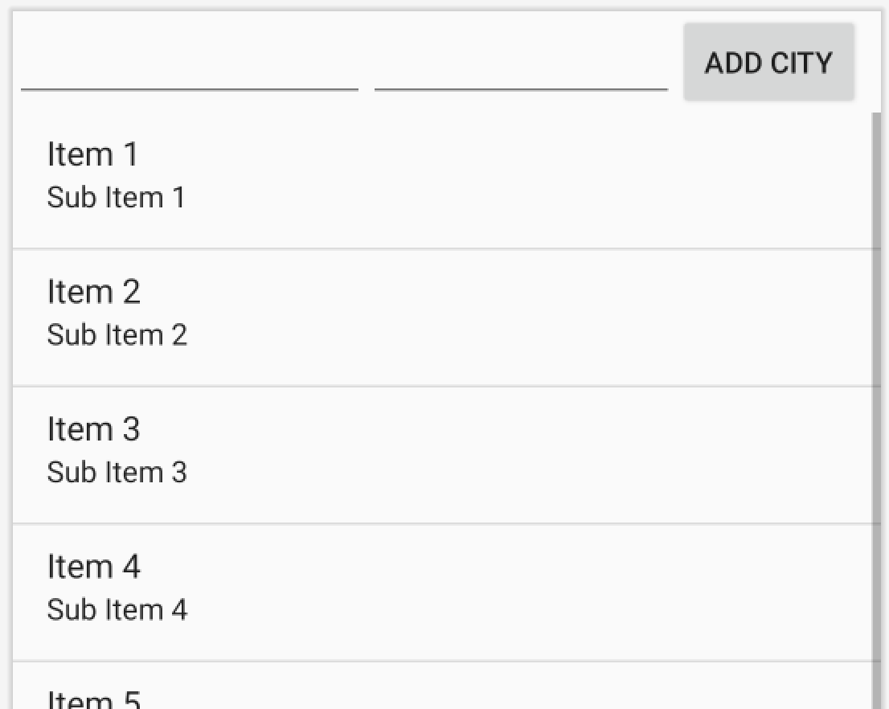Click Sub Item 4 text

coord(117,609)
